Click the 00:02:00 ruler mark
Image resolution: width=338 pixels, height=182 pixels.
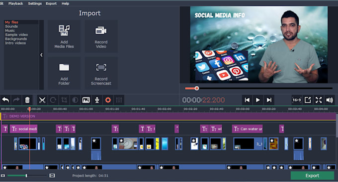pyautogui.click(x=164, y=109)
